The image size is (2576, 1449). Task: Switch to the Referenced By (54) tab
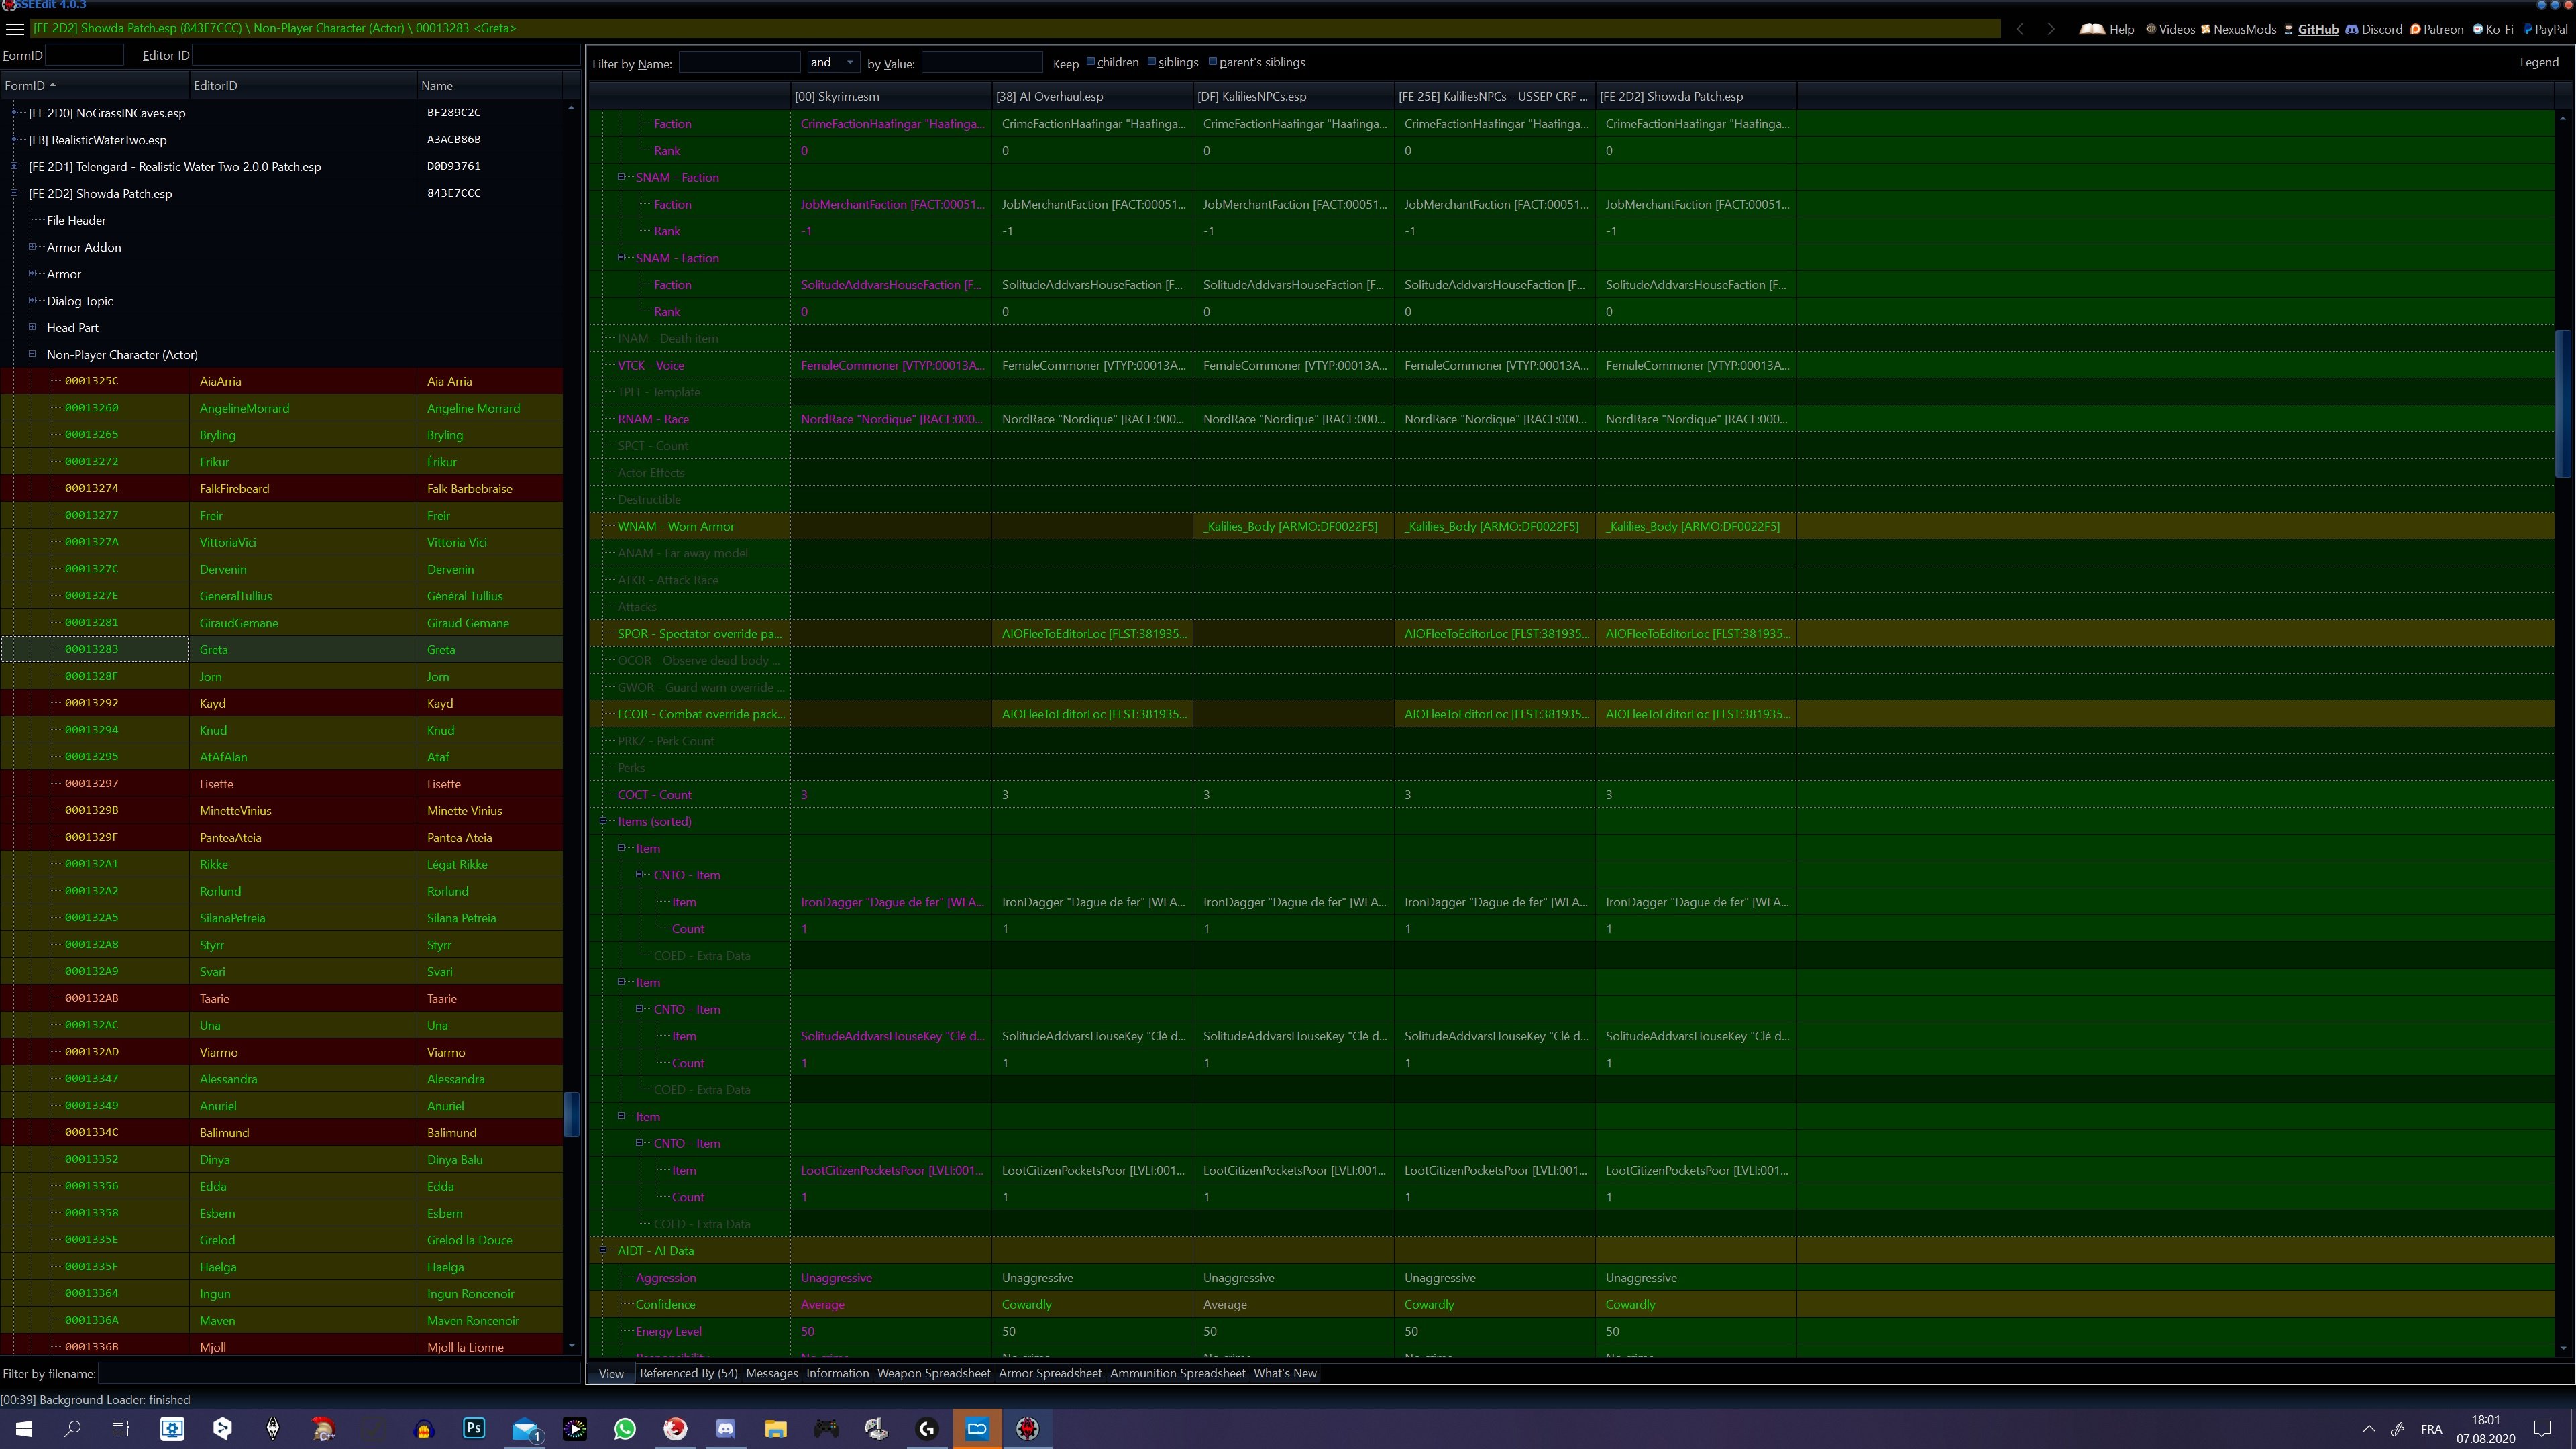click(x=688, y=1373)
